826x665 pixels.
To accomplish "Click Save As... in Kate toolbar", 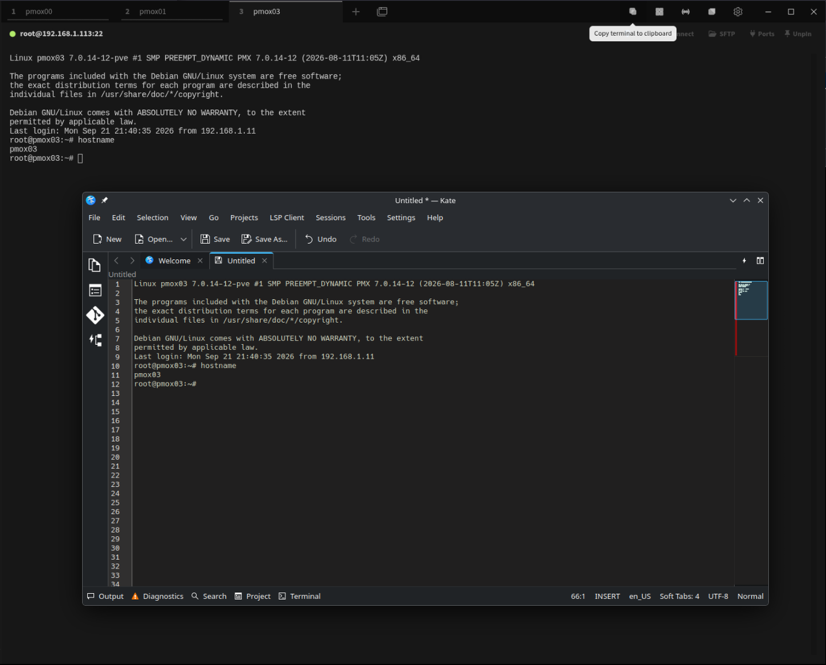I will [x=264, y=239].
